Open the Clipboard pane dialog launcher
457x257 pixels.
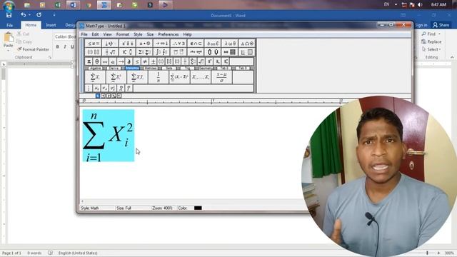[50, 57]
